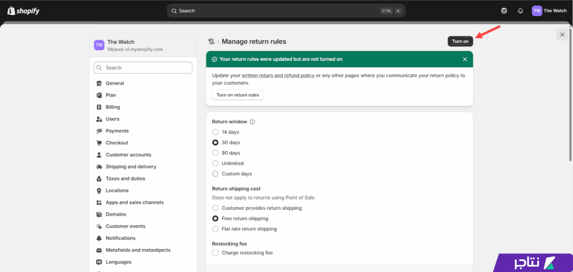
Task: Choose Custom days return window
Action: [x=215, y=174]
